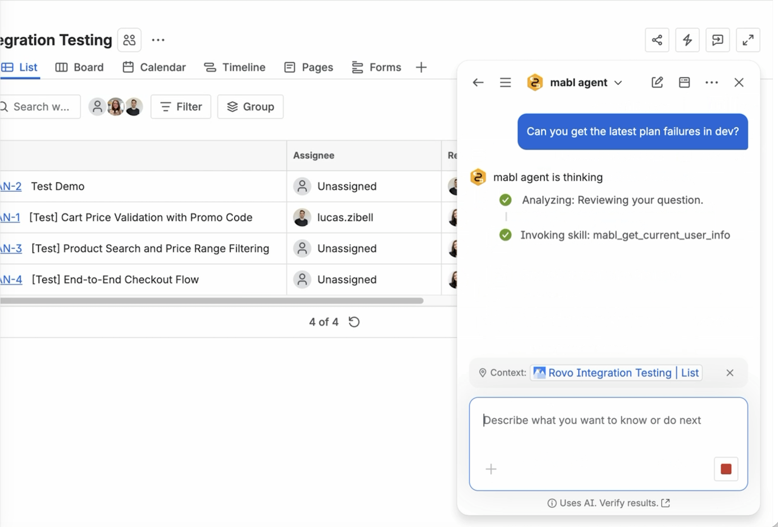The height and width of the screenshot is (527, 778).
Task: Click the lucas.zibell assignee name
Action: coord(345,217)
